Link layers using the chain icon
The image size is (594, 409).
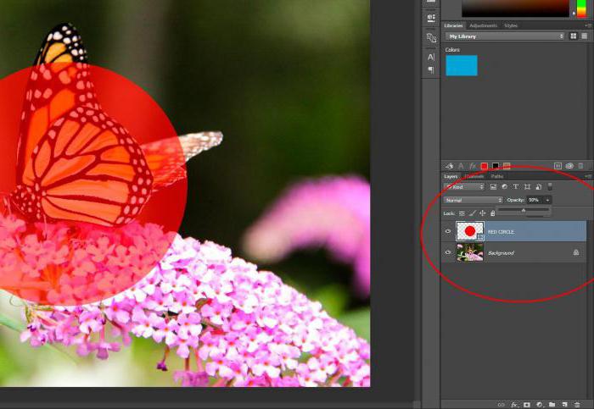click(502, 405)
